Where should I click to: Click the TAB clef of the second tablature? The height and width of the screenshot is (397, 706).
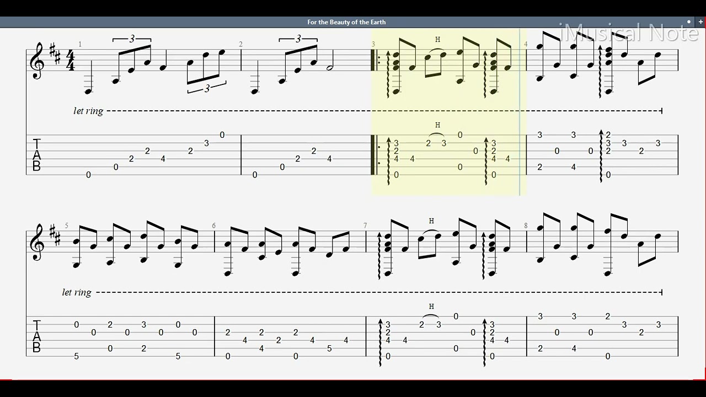[36, 336]
